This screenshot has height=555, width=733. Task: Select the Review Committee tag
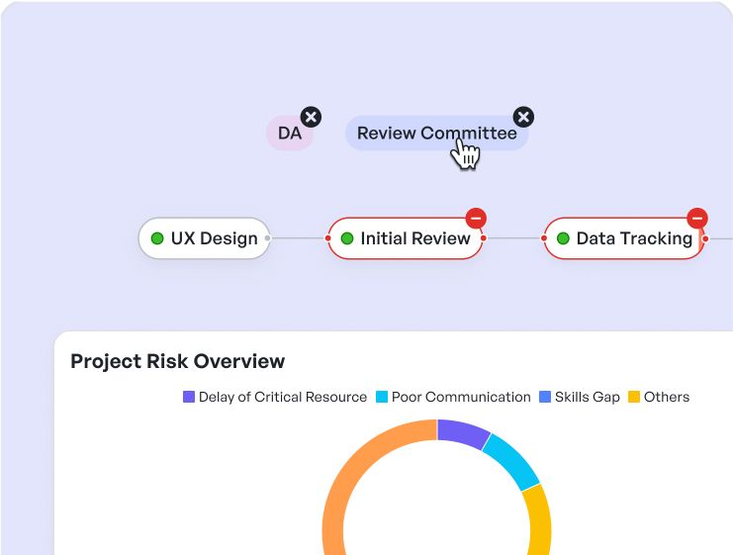[436, 134]
